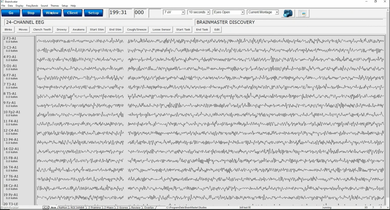Click the 199:31 timer field
This screenshot has height=210, width=390.
(x=120, y=13)
